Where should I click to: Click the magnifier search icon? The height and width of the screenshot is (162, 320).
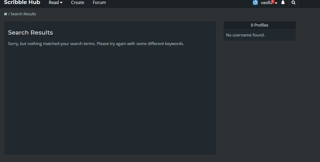[293, 2]
